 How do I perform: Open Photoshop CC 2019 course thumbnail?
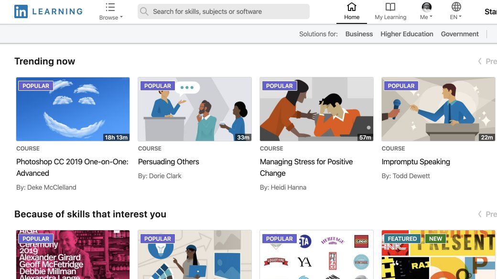coord(73,109)
